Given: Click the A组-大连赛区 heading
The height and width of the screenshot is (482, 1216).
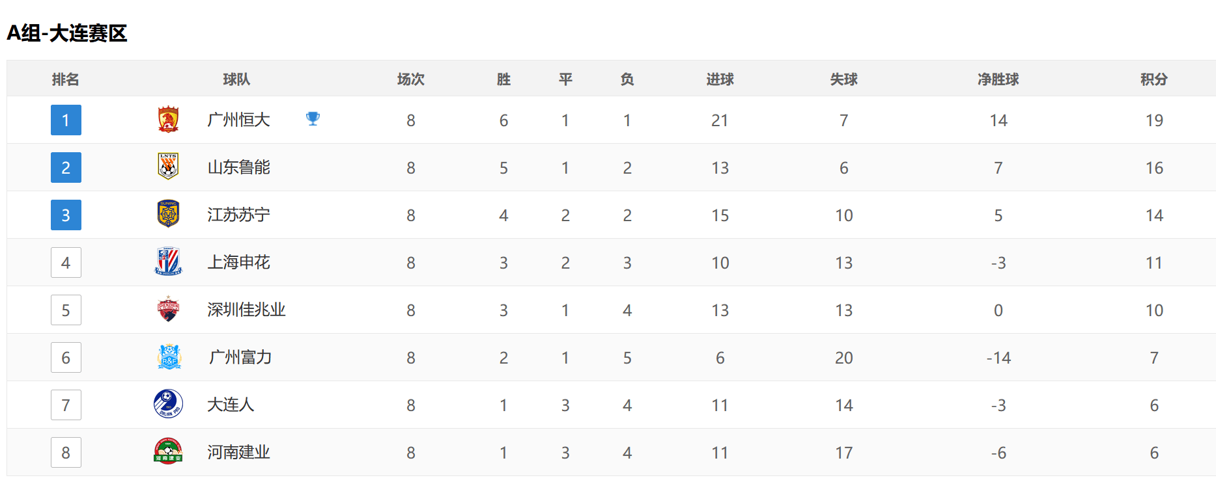Looking at the screenshot, I should [66, 33].
